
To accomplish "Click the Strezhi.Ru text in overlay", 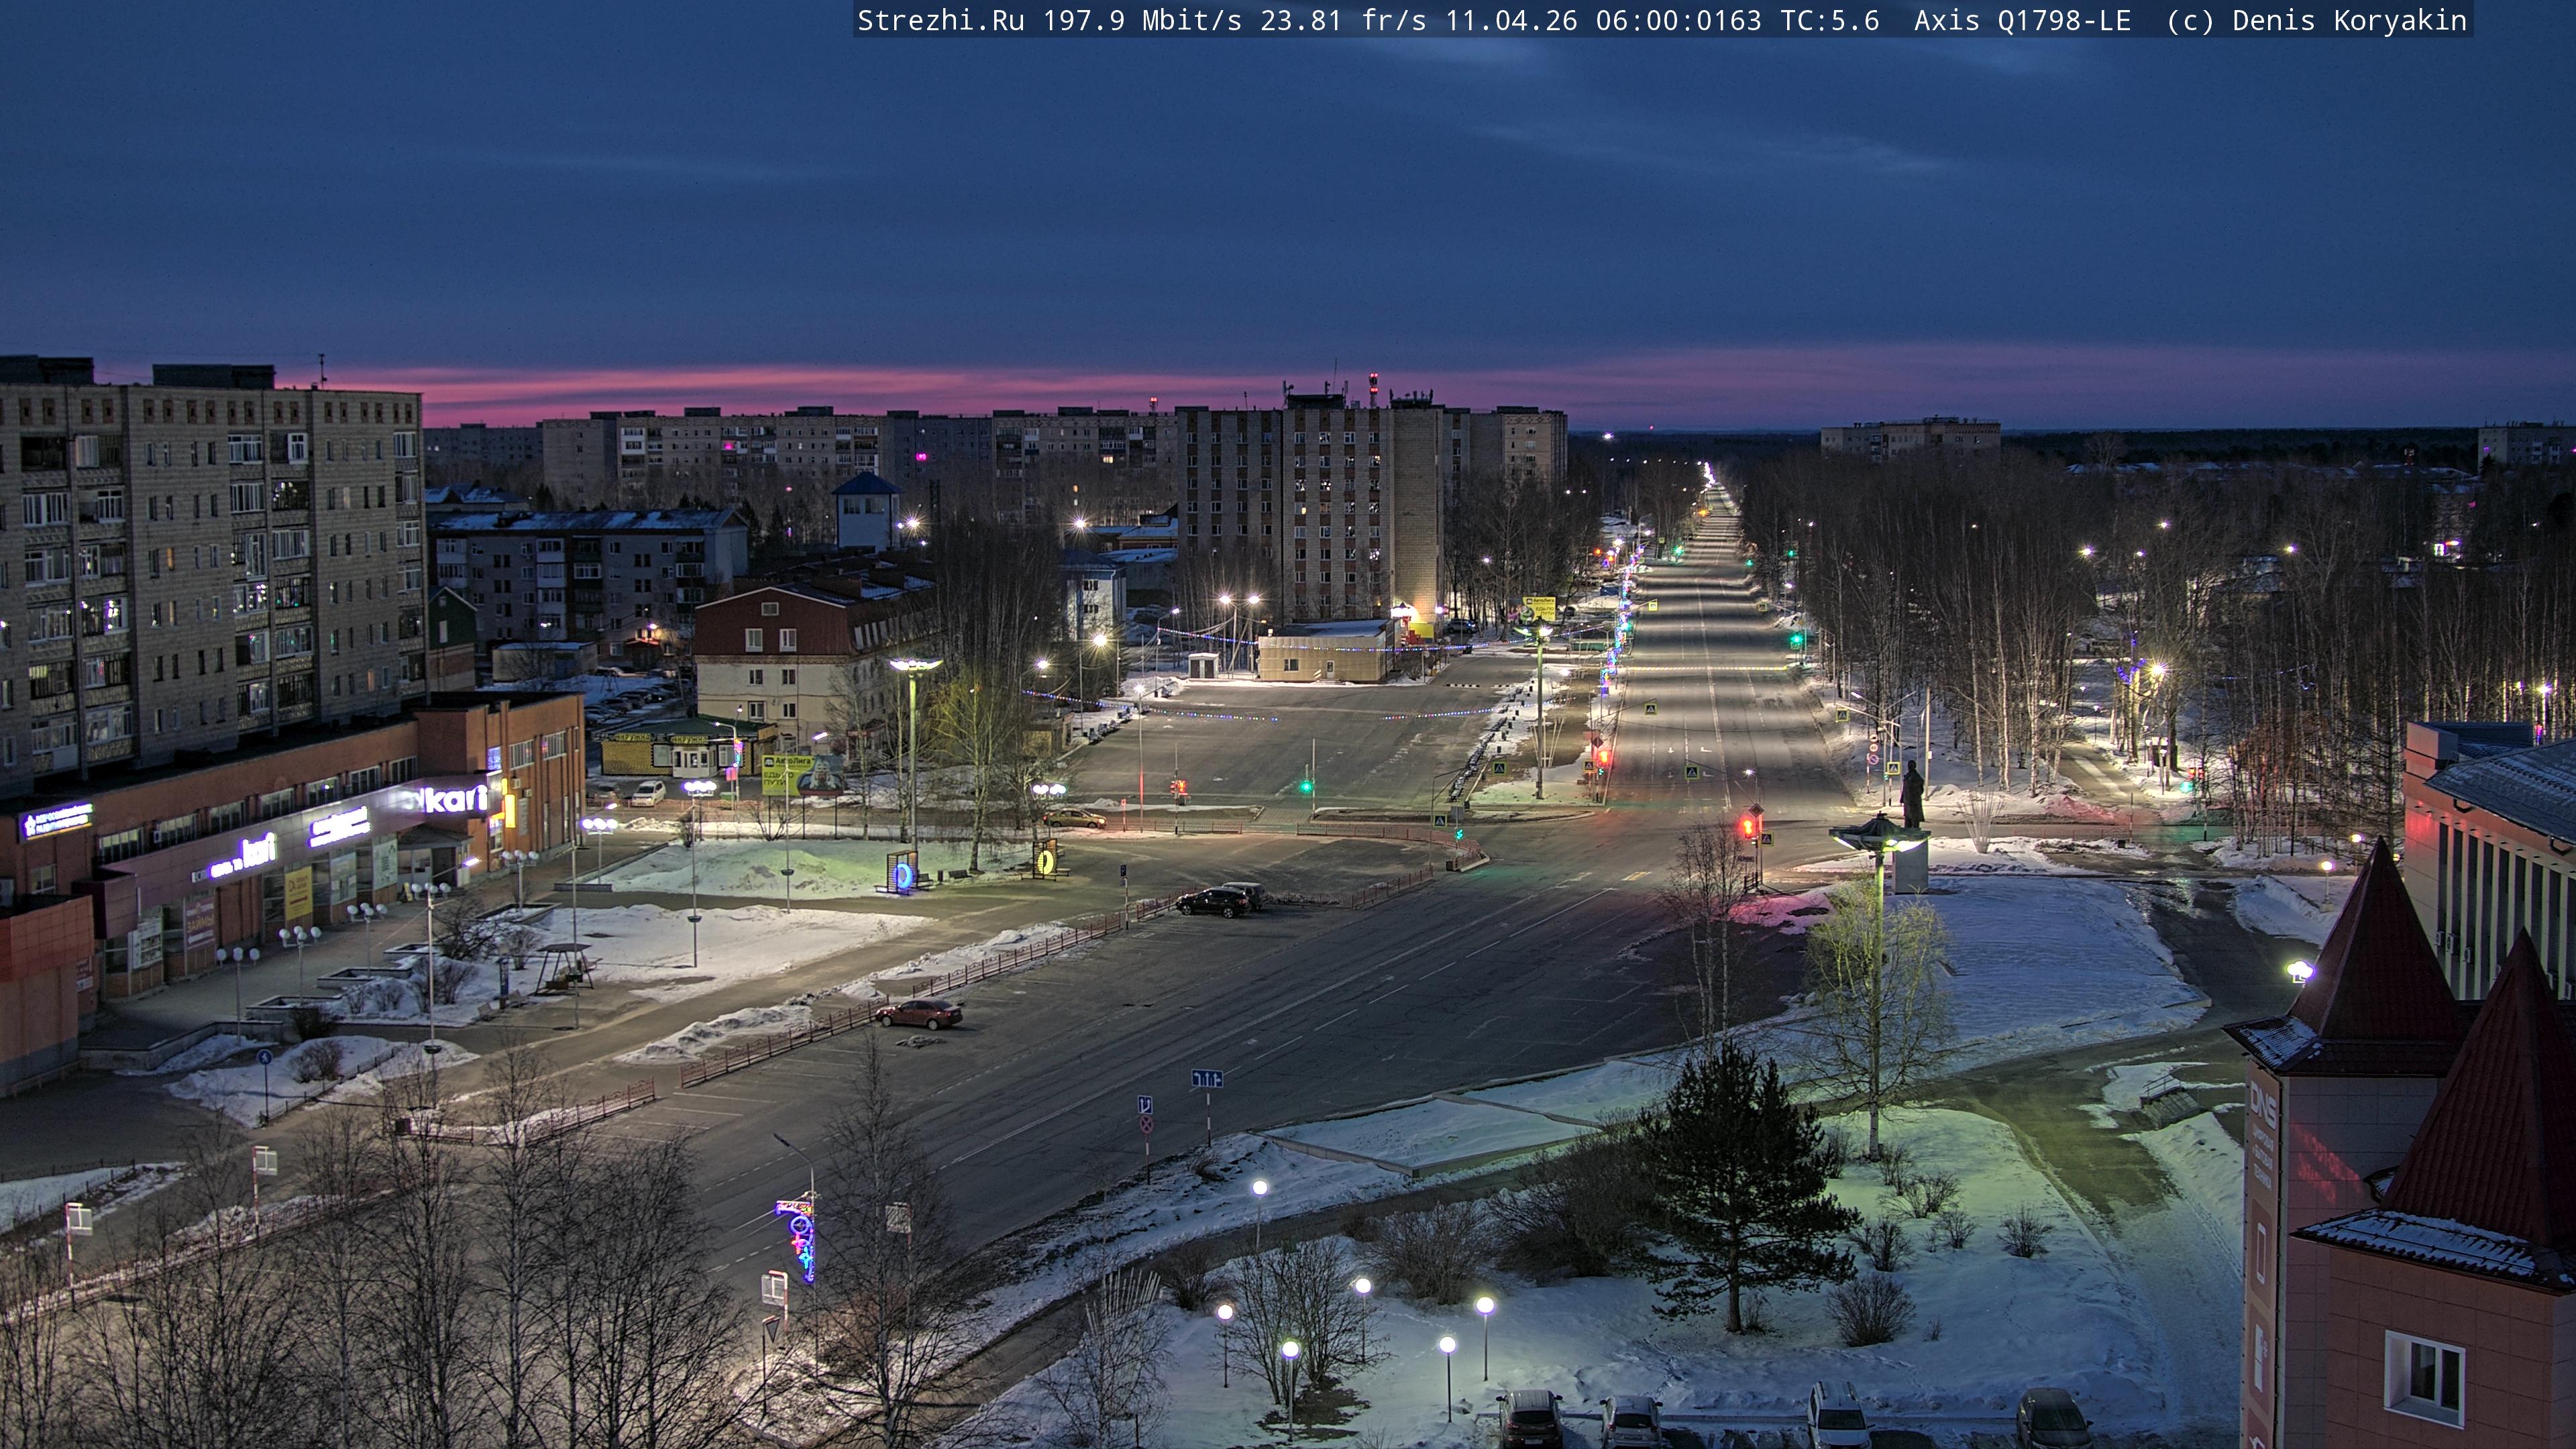I will tap(940, 21).
